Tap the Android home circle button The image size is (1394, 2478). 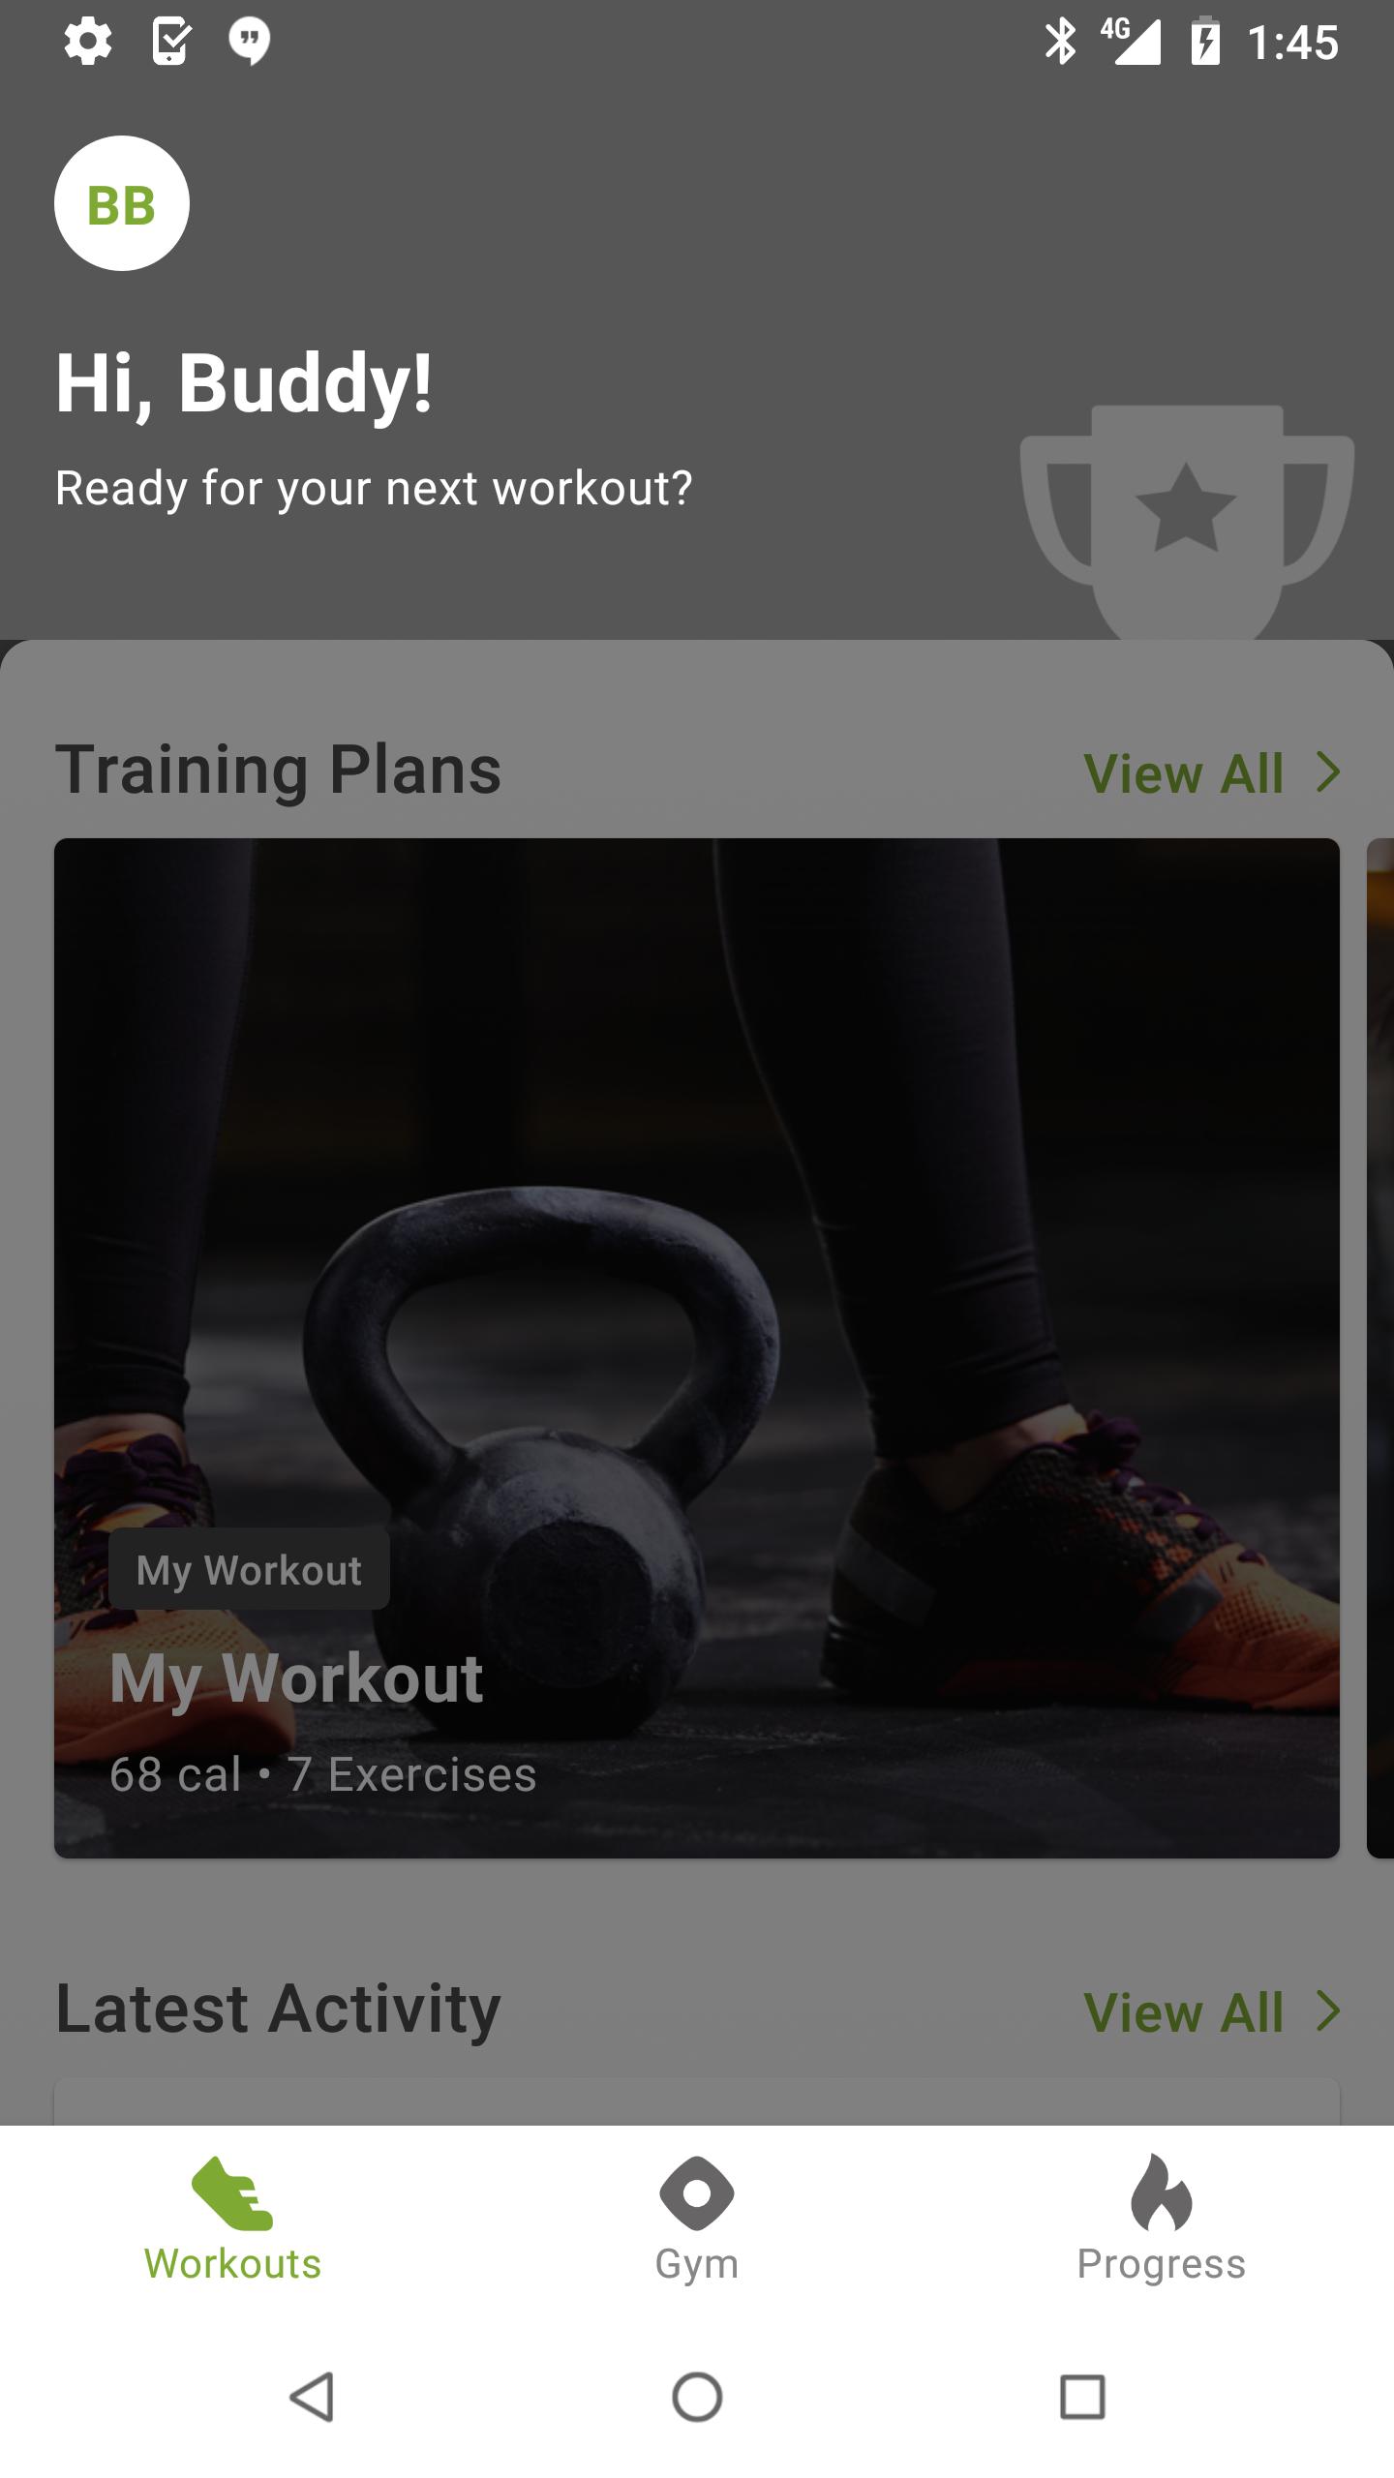coord(697,2397)
